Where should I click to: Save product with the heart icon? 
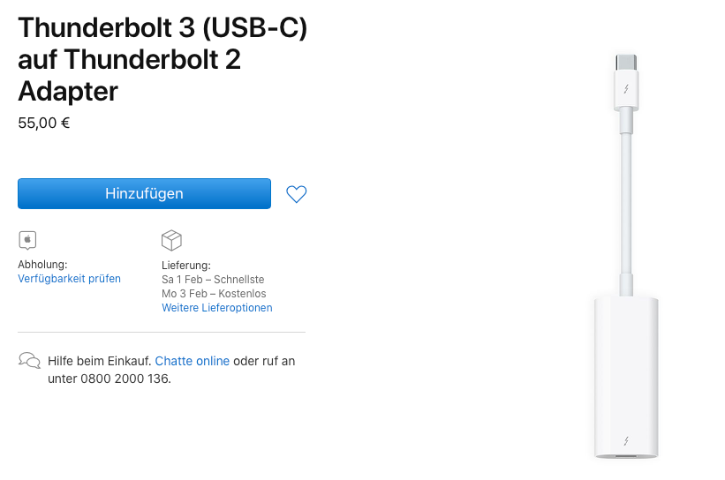click(297, 194)
